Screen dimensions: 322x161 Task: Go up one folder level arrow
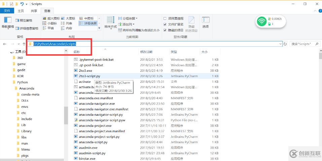[x=24, y=44]
